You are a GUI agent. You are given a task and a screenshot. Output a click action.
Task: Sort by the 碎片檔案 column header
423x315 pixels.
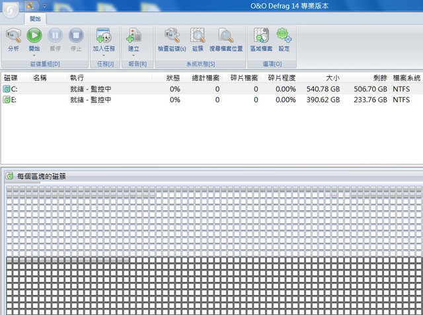point(241,78)
